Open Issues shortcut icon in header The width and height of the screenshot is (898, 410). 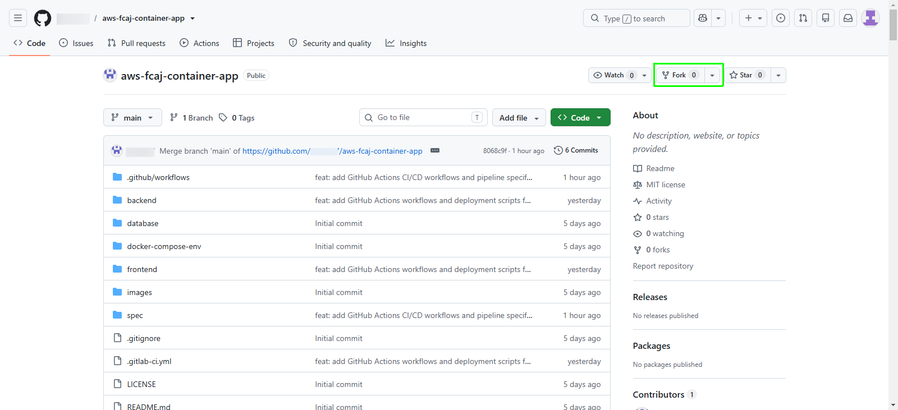pyautogui.click(x=781, y=18)
